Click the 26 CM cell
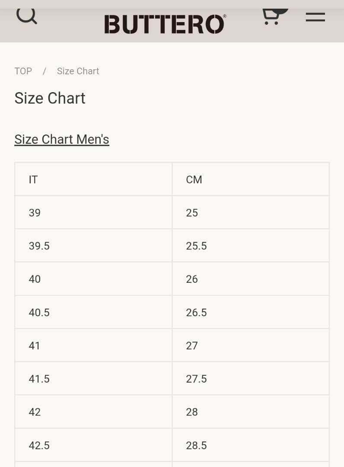344x467 pixels. pos(251,279)
